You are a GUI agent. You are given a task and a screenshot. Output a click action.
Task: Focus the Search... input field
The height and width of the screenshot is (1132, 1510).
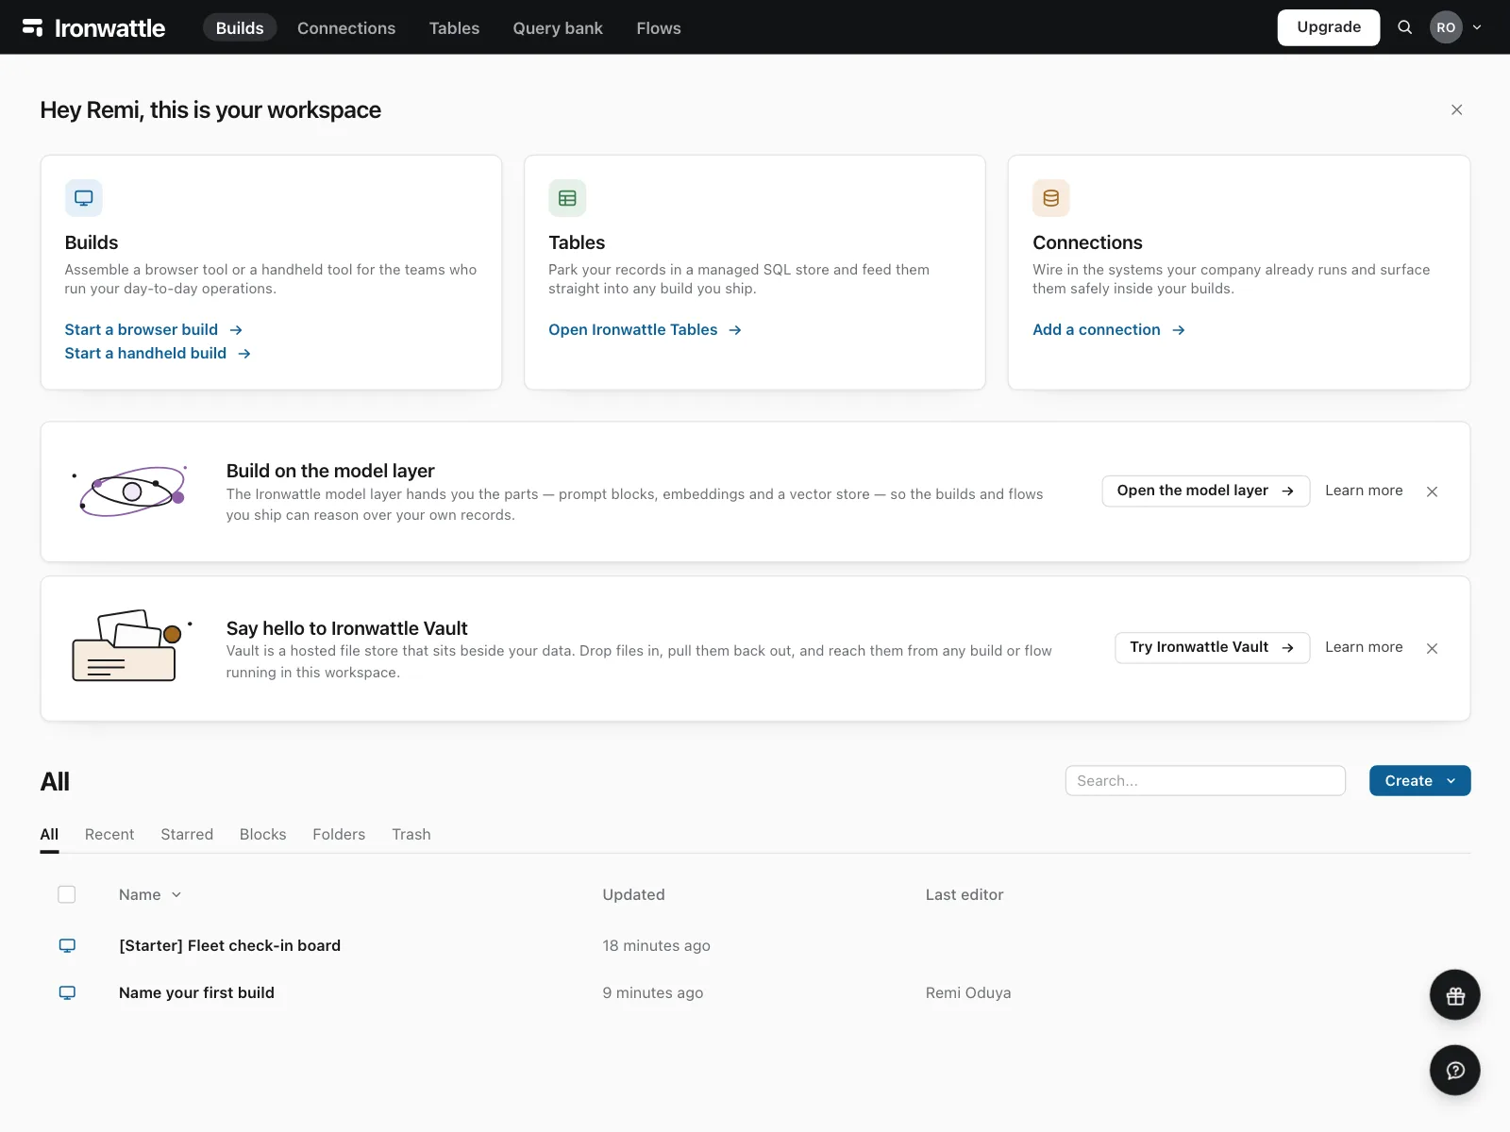[x=1205, y=781]
